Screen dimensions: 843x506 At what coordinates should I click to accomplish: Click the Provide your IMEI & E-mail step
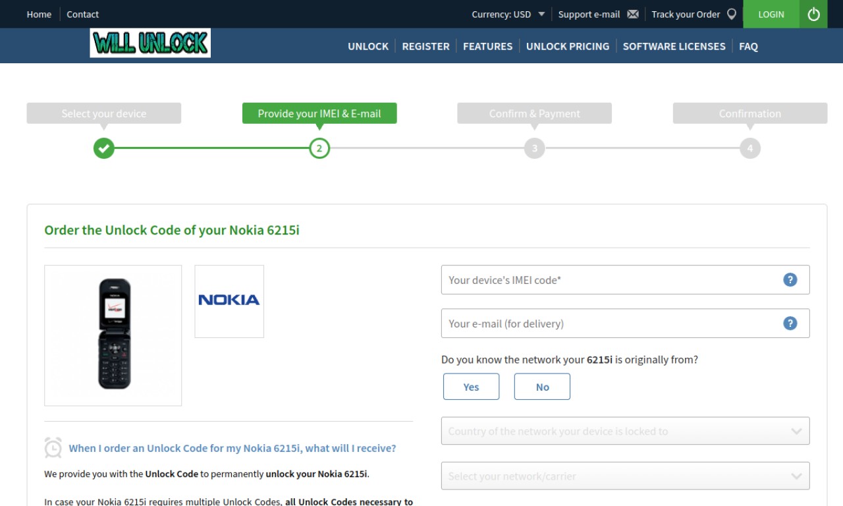click(319, 113)
